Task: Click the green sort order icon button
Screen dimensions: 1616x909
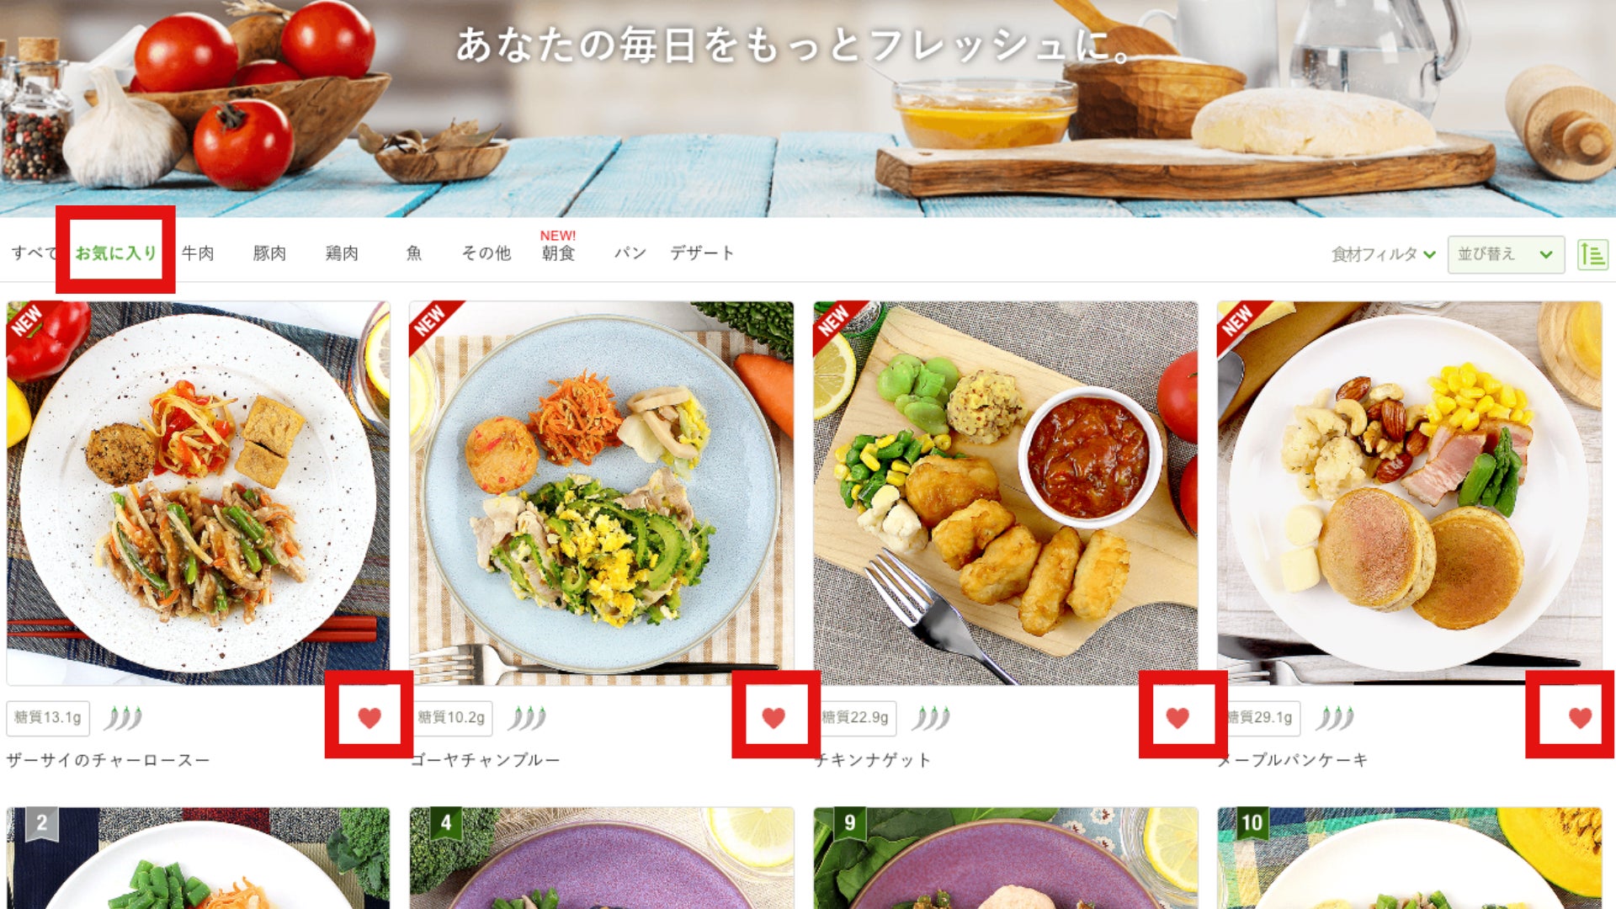Action: (1592, 254)
